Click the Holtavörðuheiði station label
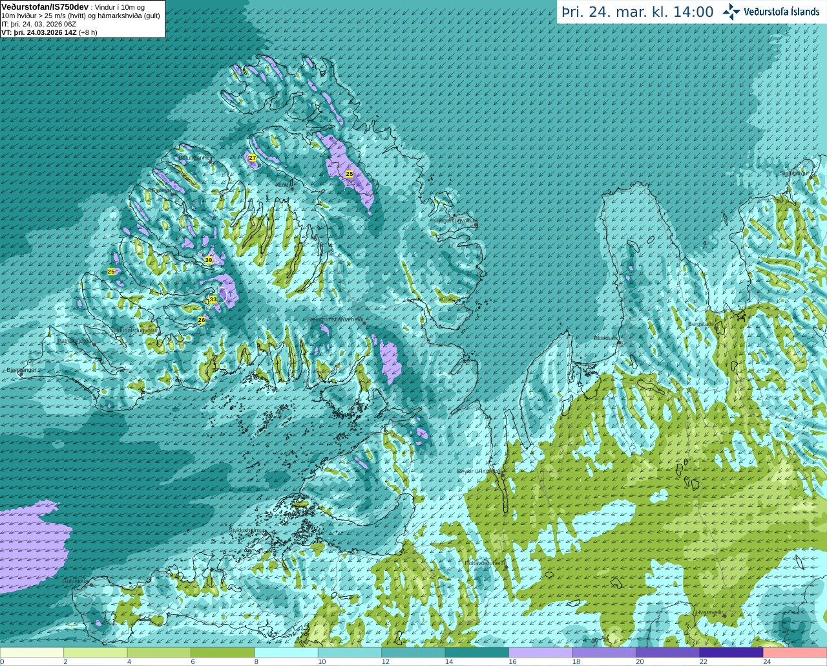This screenshot has width=827, height=666. click(x=485, y=563)
